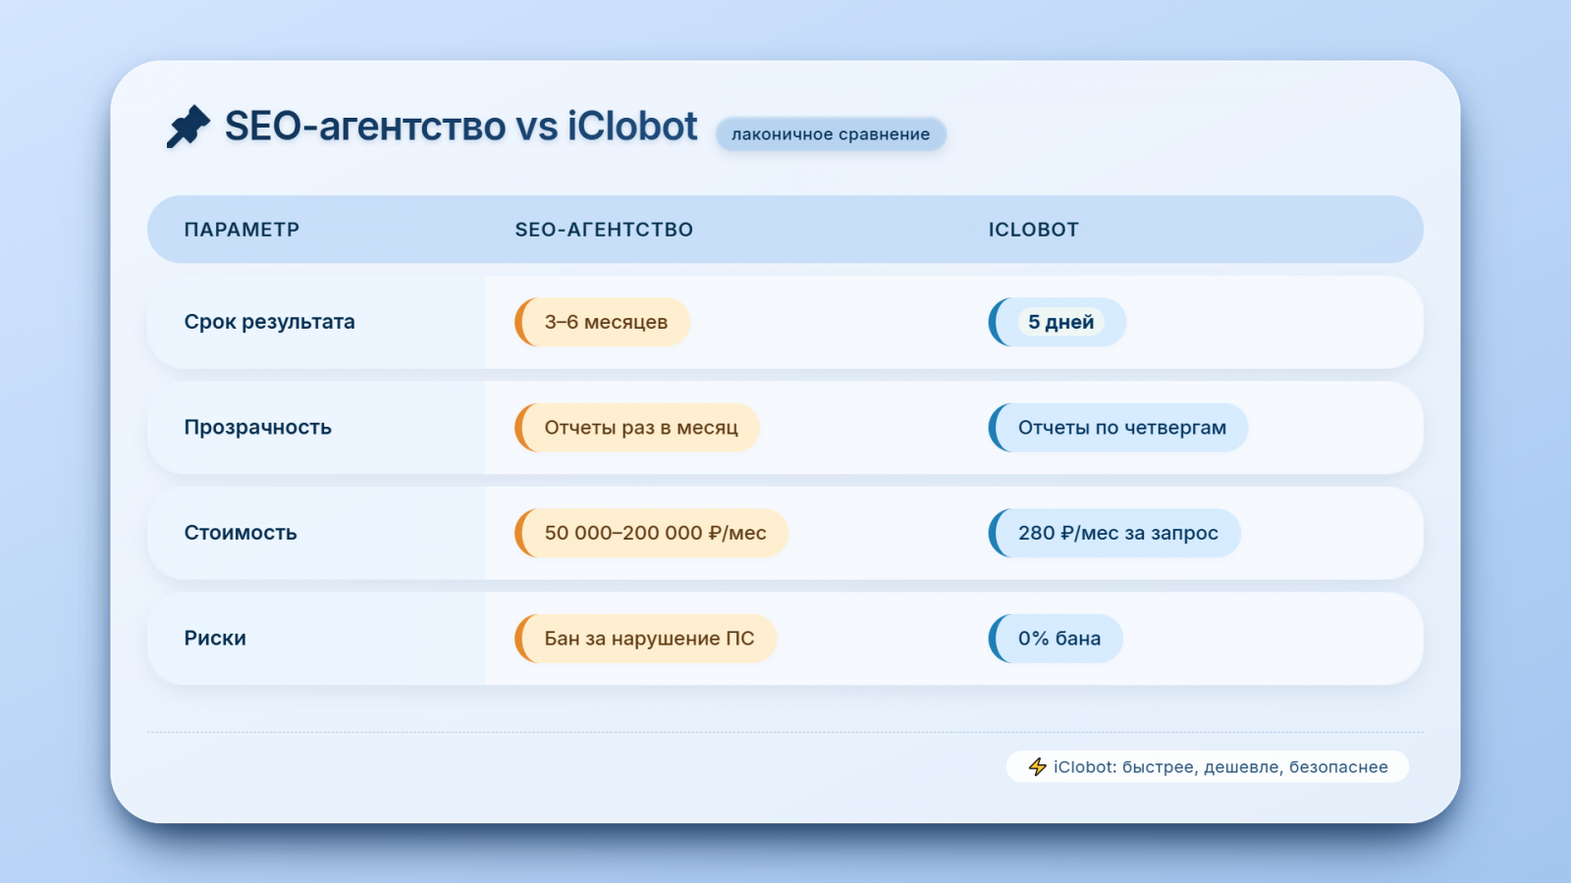Click the Бан за нарушение ПС pill
The height and width of the screenshot is (883, 1571).
click(649, 639)
